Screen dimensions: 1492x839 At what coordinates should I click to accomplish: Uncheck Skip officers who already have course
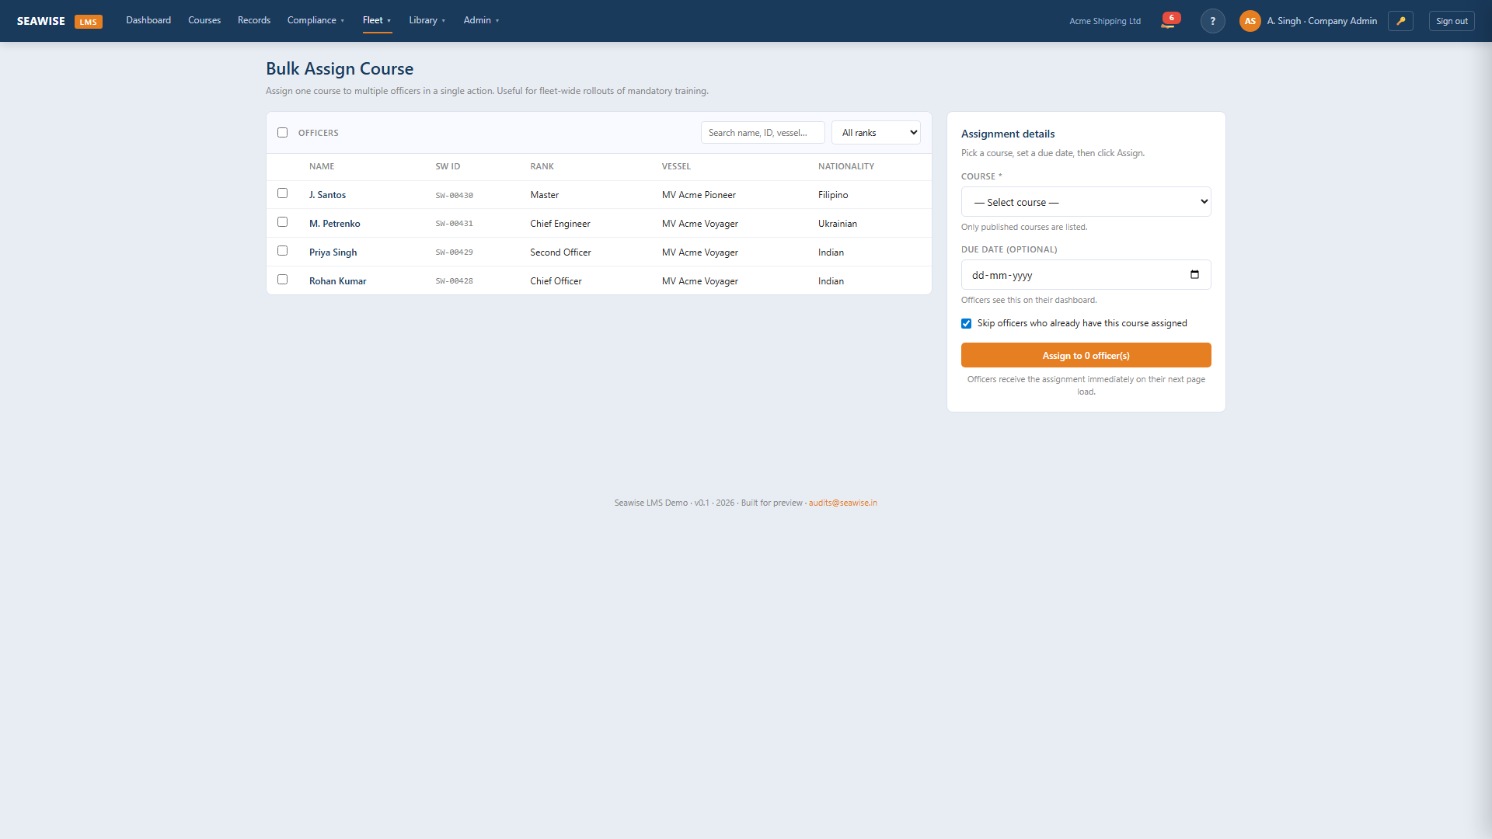click(x=966, y=324)
